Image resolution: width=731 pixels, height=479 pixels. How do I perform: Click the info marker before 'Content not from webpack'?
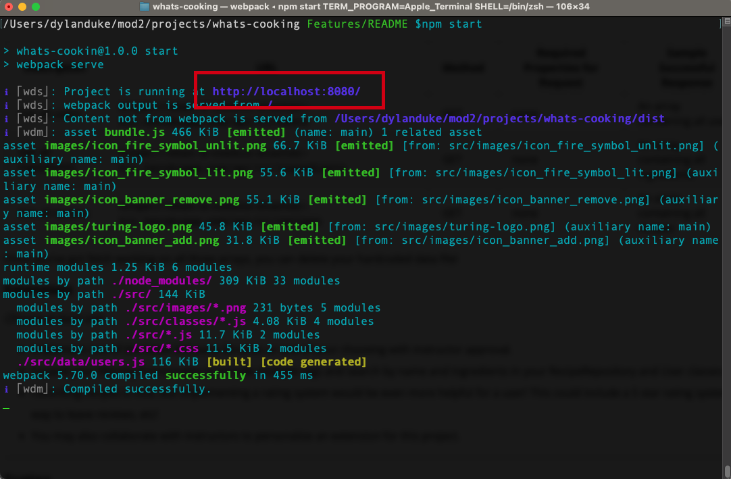tap(6, 118)
